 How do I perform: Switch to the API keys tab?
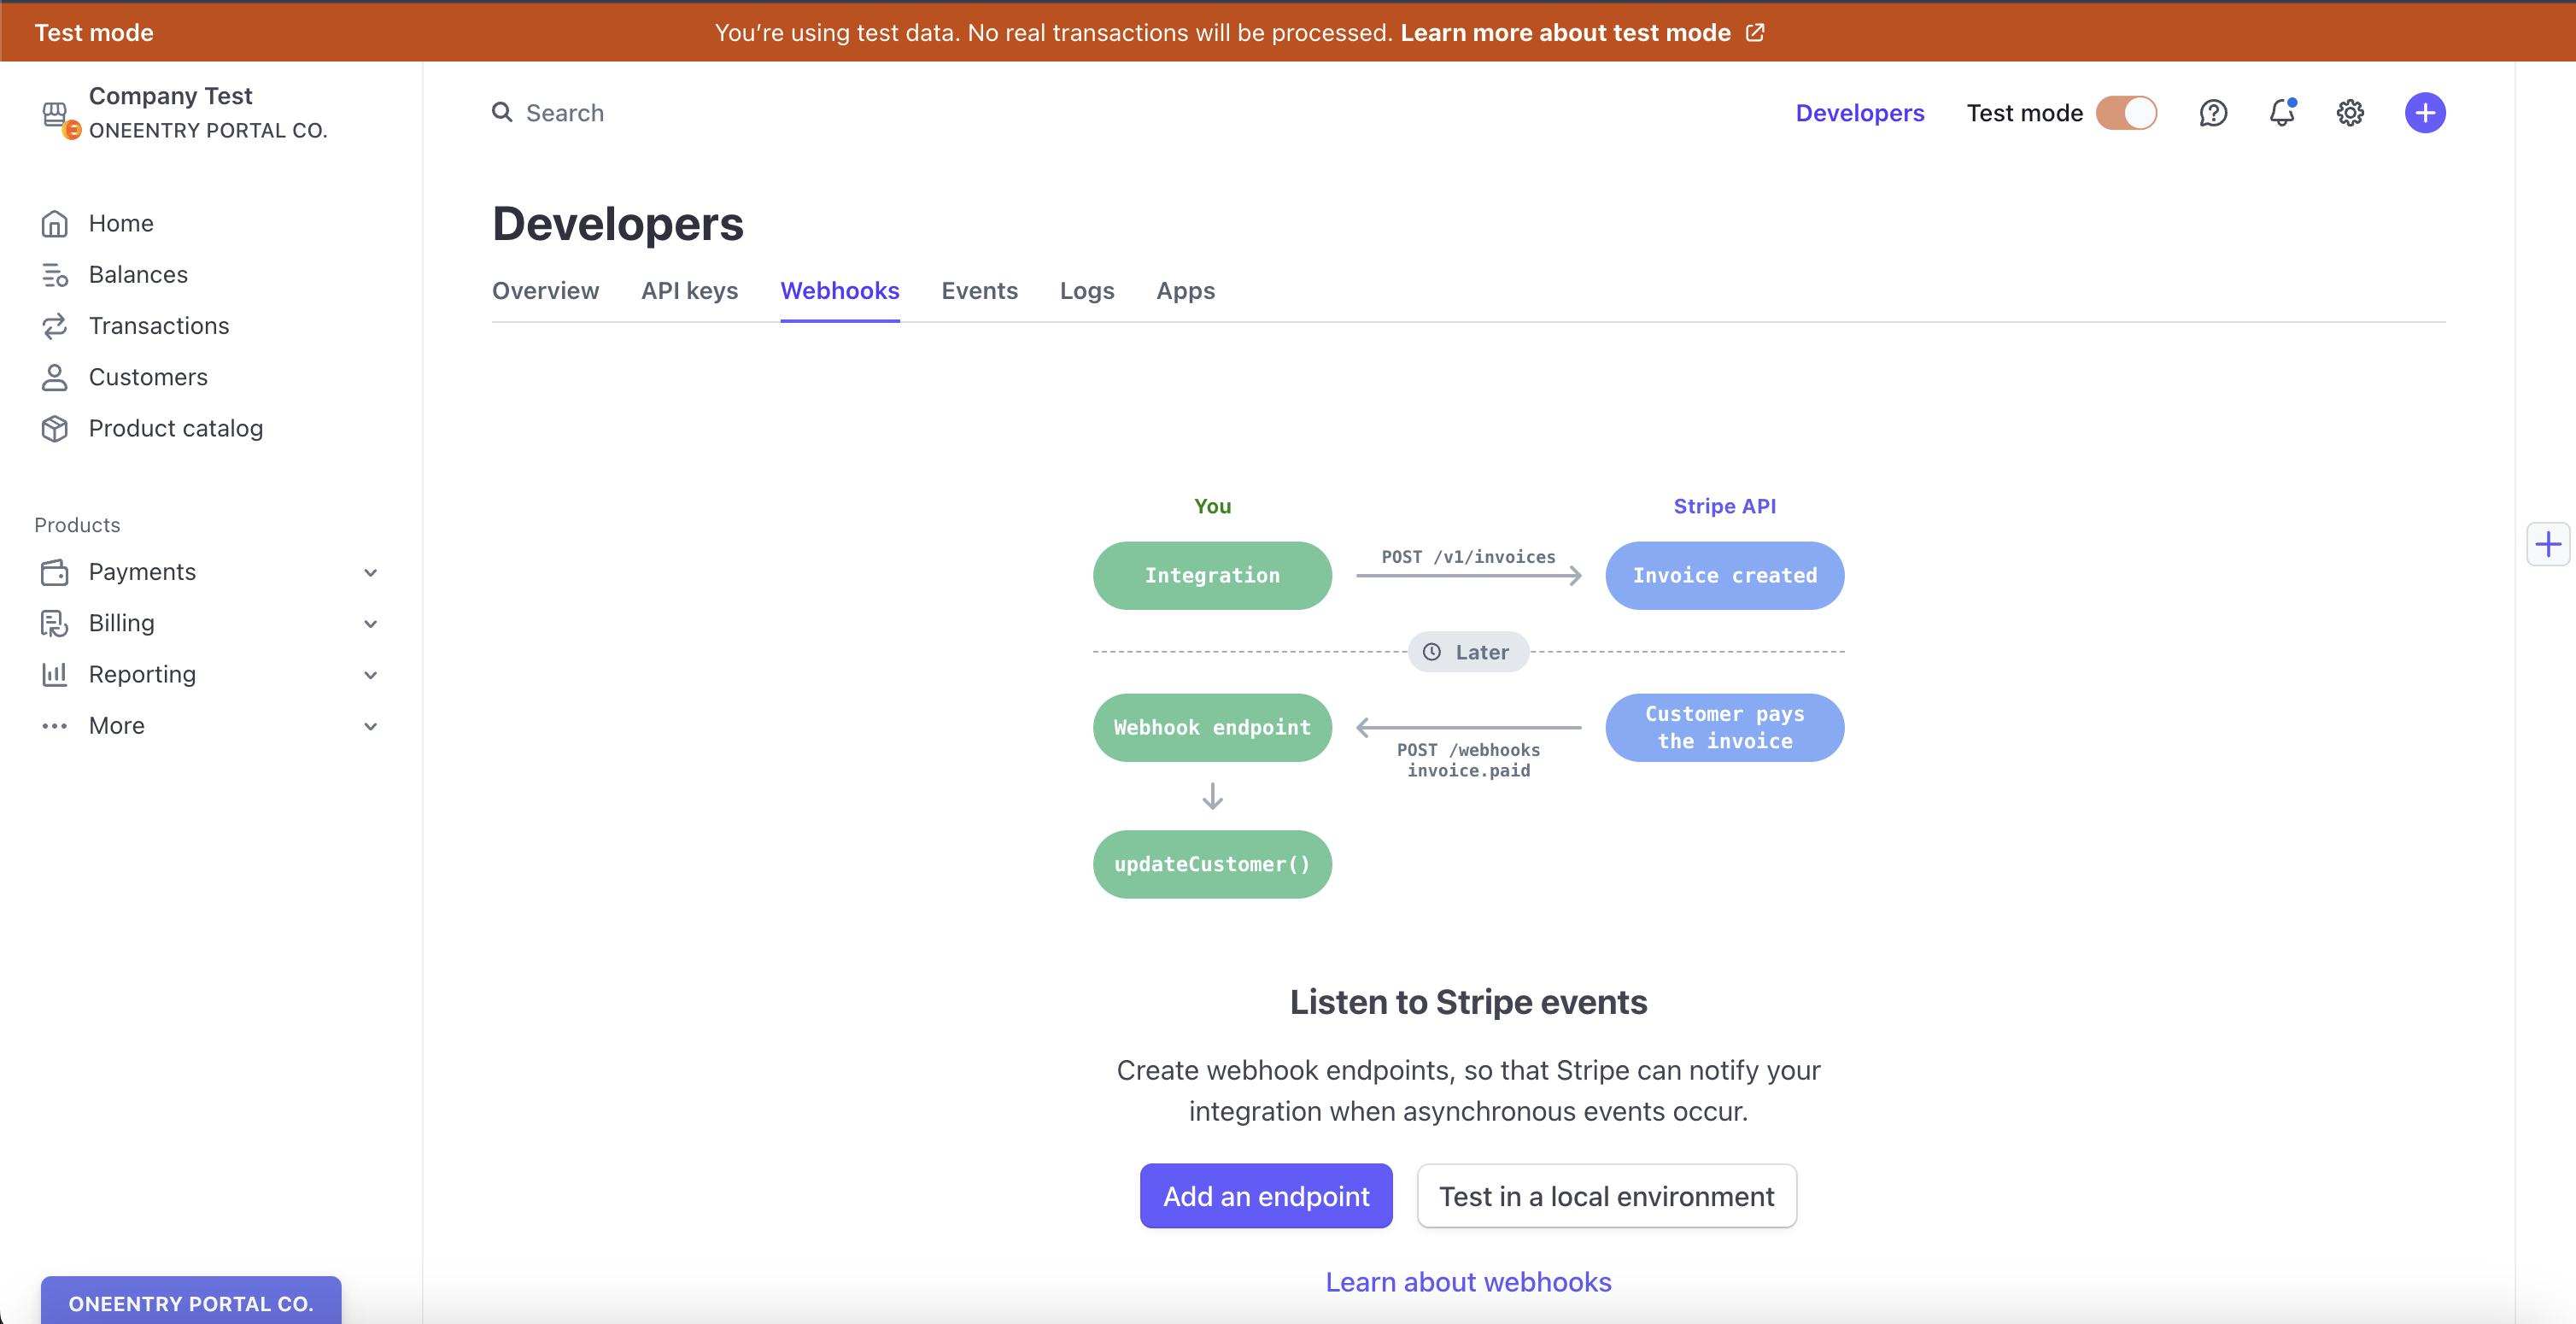pyautogui.click(x=689, y=291)
